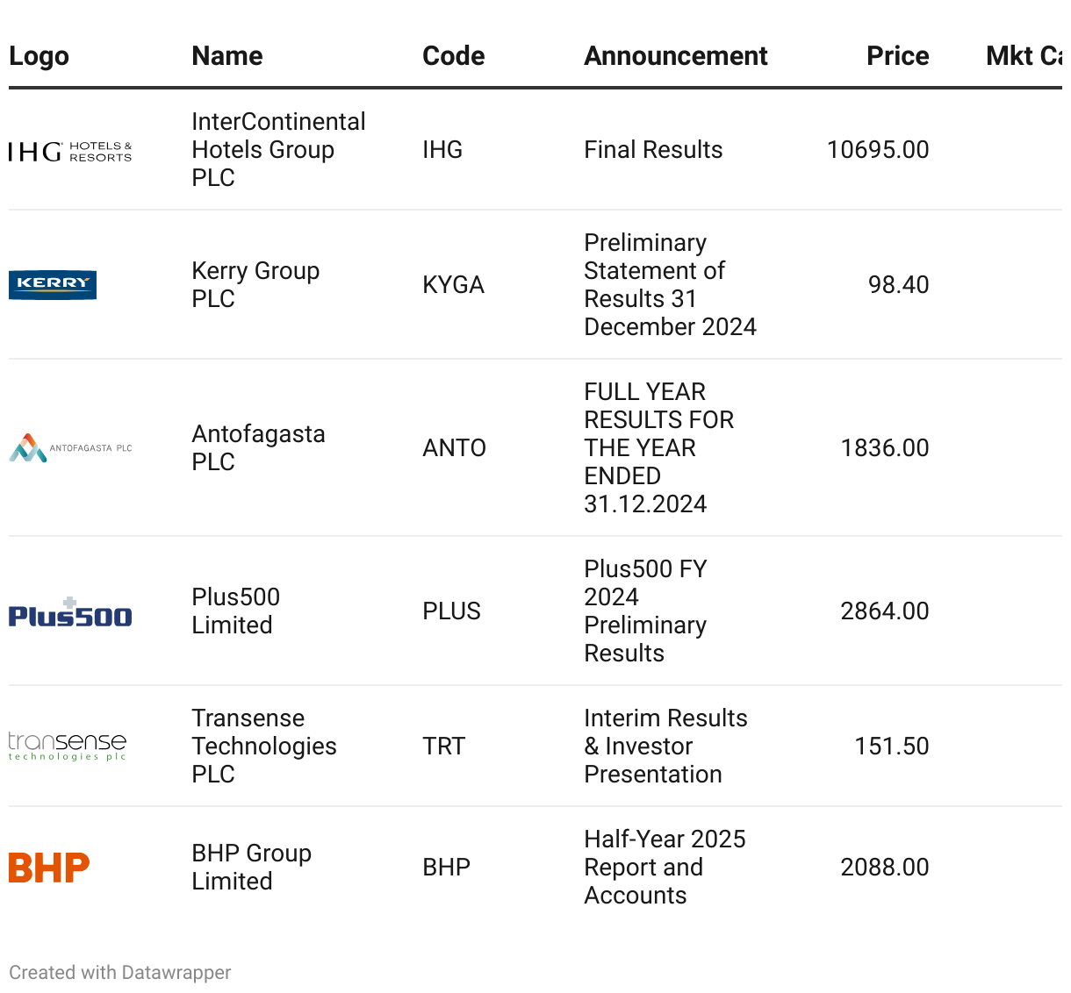The width and height of the screenshot is (1071, 993).
Task: Click the ANTO ticker code
Action: point(454,448)
